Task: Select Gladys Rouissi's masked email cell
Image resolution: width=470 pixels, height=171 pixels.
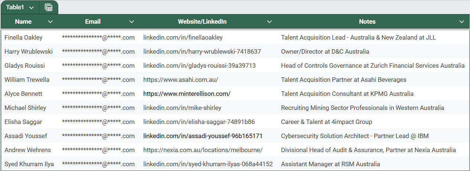Action: click(x=98, y=66)
